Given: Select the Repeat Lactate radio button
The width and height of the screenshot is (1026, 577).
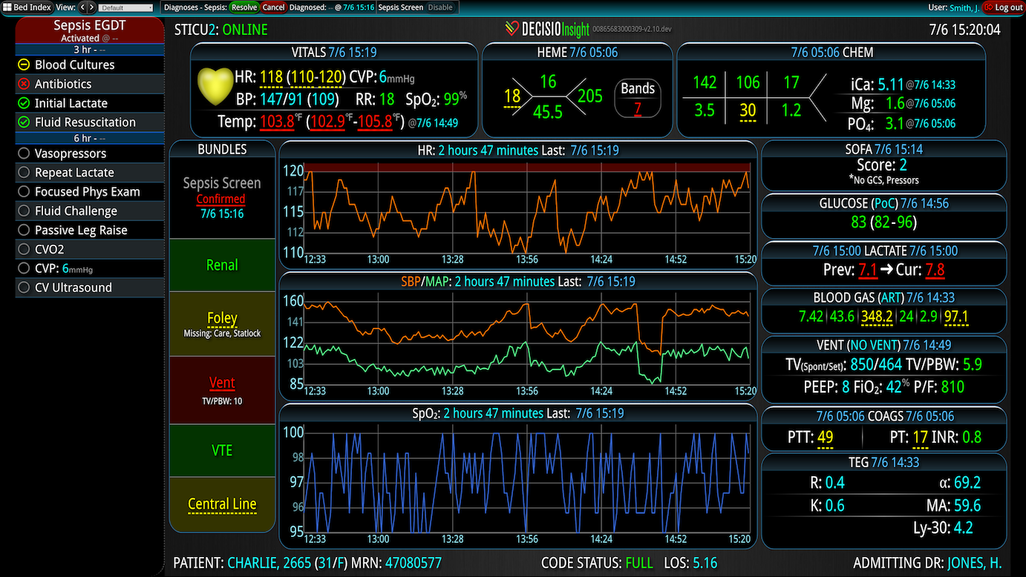Looking at the screenshot, I should coord(24,173).
